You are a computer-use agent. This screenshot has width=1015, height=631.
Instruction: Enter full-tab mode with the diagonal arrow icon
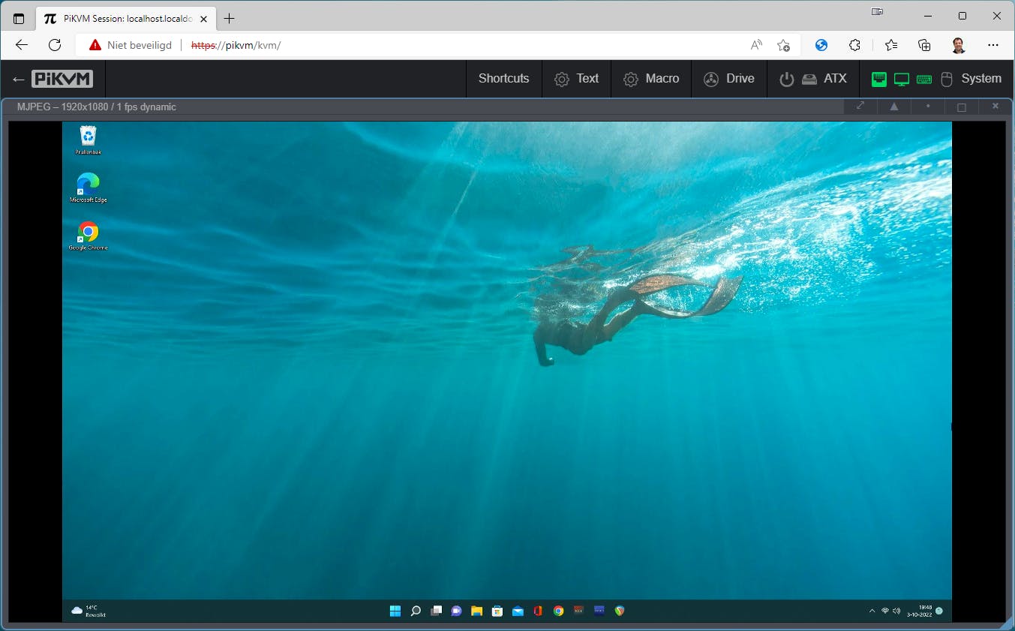click(x=860, y=107)
